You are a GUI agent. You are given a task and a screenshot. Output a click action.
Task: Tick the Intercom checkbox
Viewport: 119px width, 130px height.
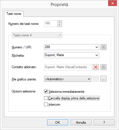click(46, 104)
